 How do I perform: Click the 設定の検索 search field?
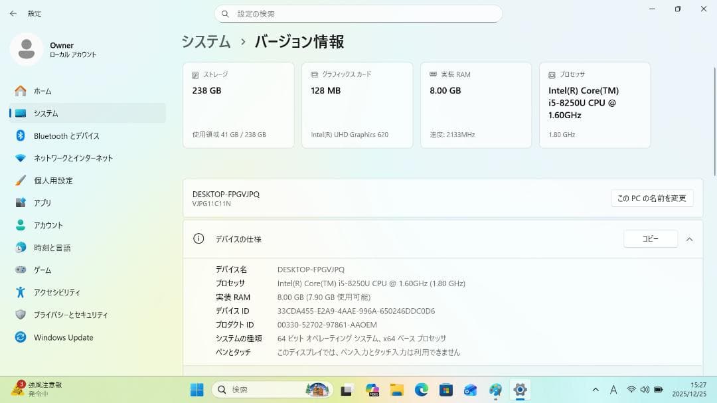(x=358, y=13)
